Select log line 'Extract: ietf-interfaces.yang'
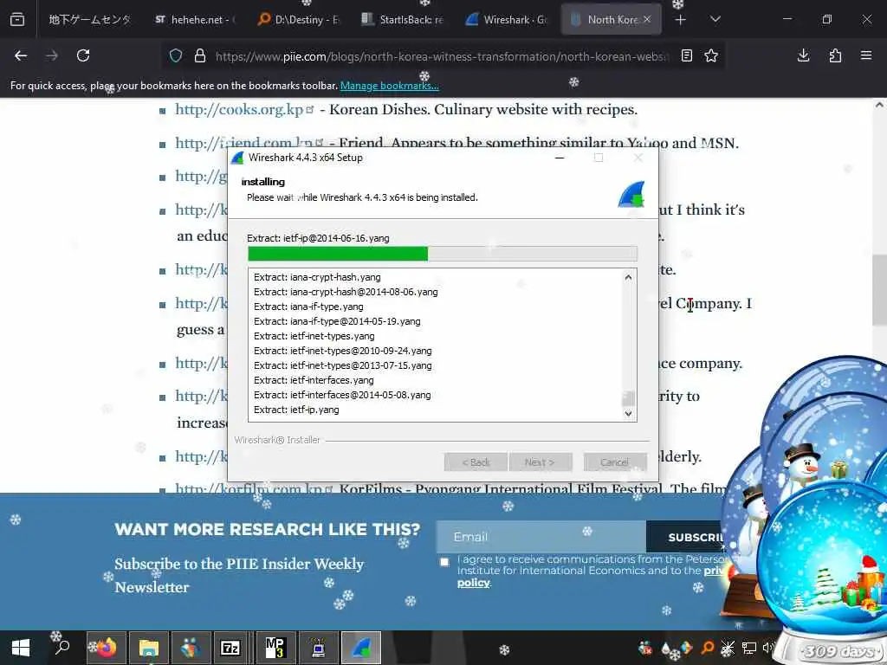The image size is (887, 665). pos(314,380)
